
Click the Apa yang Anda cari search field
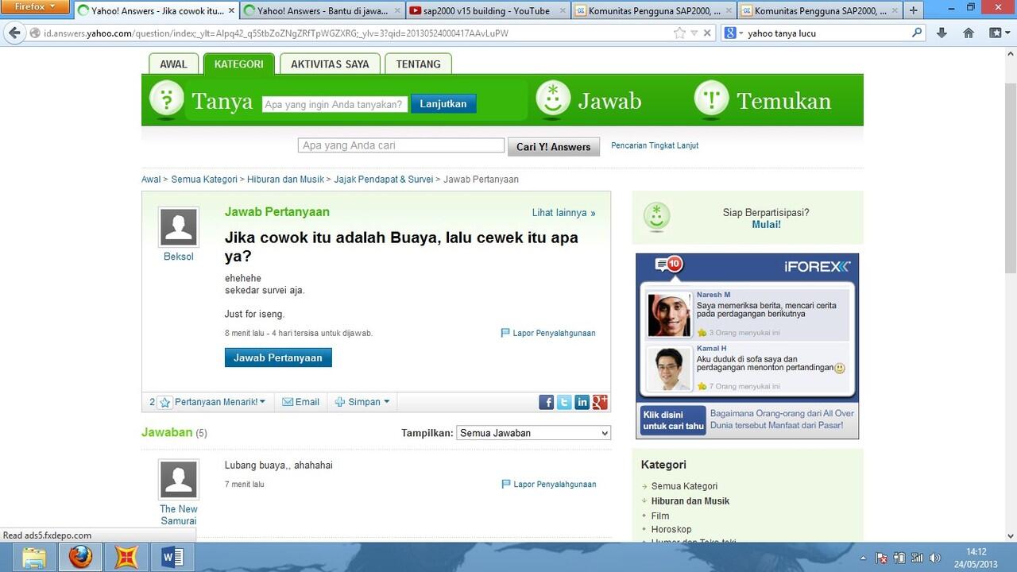401,145
